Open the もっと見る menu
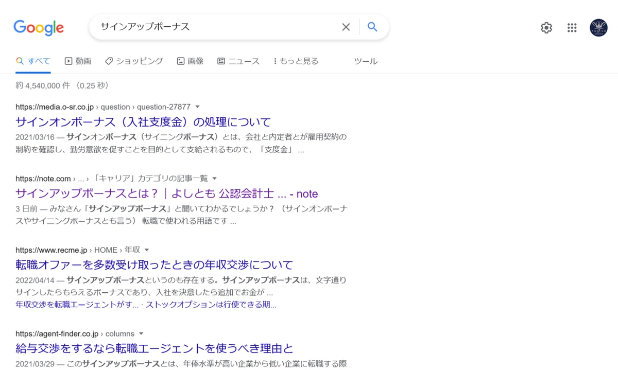Screen dimensions: 618x370 (x=296, y=61)
